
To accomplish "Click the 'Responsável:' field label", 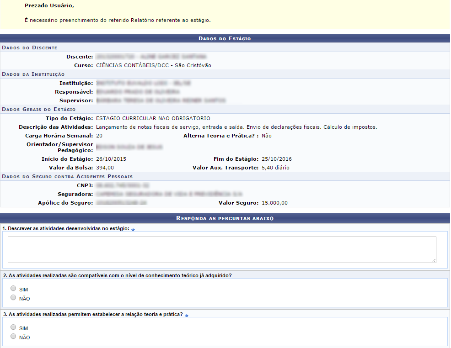I will tap(74, 92).
